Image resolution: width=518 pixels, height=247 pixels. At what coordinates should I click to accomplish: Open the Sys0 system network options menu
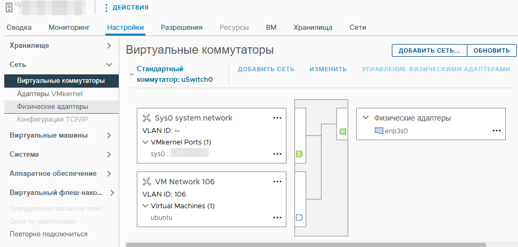(277, 118)
